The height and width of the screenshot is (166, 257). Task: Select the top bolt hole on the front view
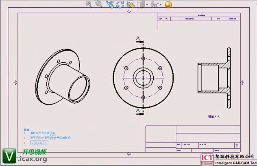point(143,58)
